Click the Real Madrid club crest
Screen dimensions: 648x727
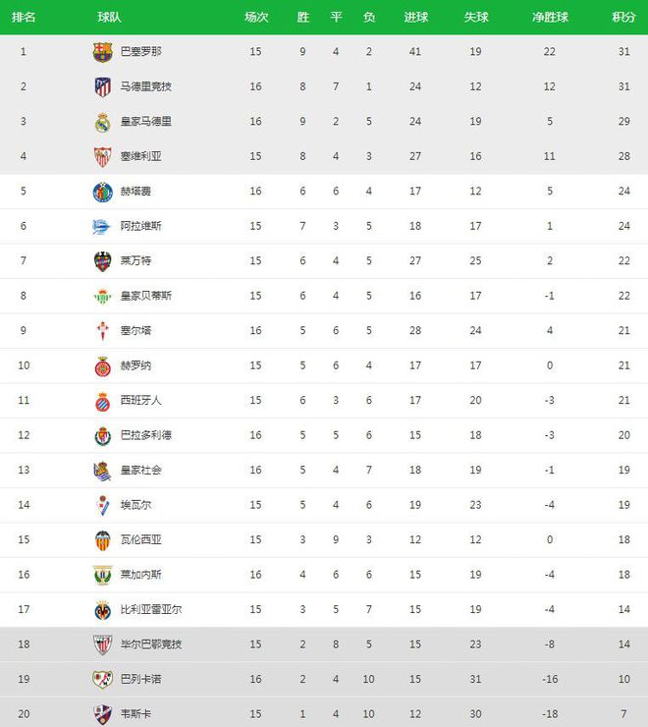click(x=102, y=122)
